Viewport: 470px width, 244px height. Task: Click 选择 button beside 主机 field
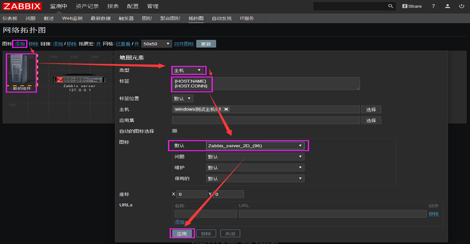point(371,109)
